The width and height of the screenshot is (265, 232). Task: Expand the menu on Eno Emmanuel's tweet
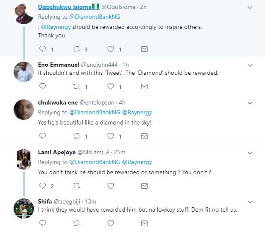click(x=250, y=65)
